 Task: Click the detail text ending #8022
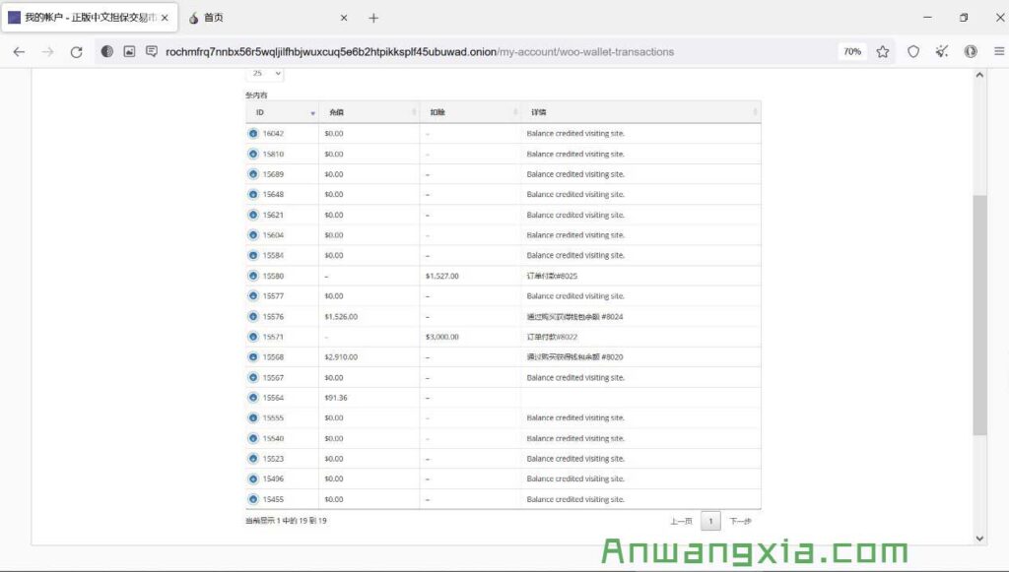pos(552,337)
